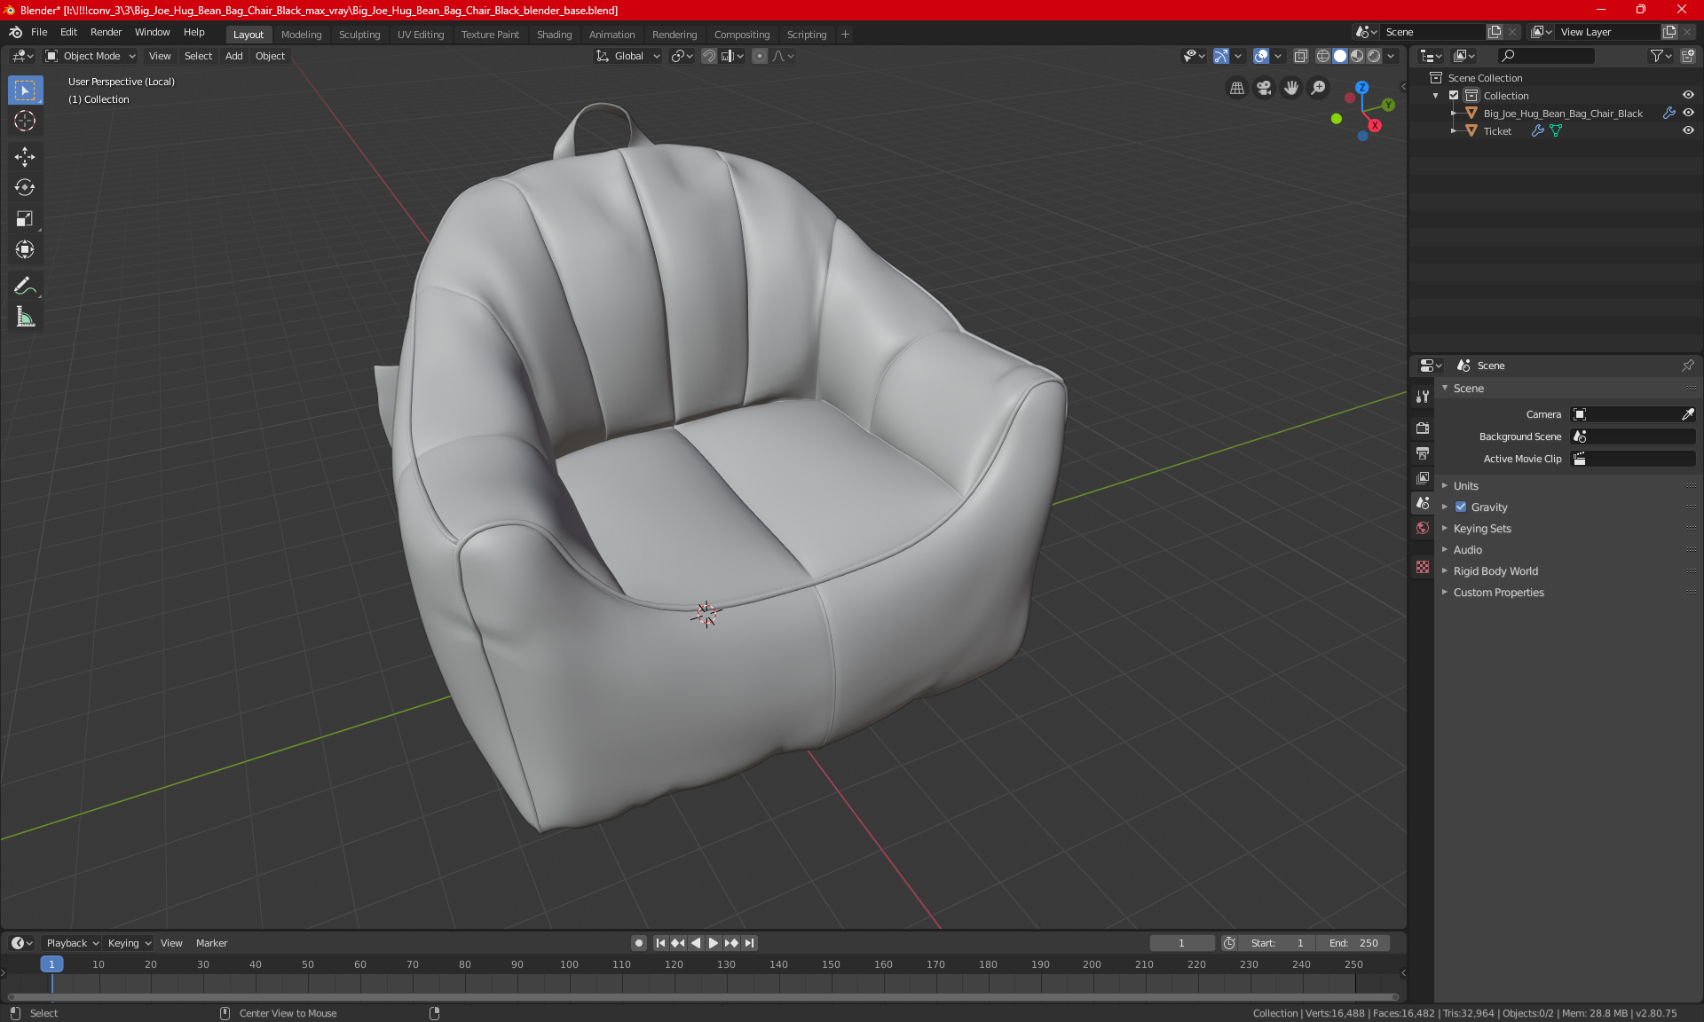Image resolution: width=1704 pixels, height=1022 pixels.
Task: Select the Rotate tool
Action: 25,187
